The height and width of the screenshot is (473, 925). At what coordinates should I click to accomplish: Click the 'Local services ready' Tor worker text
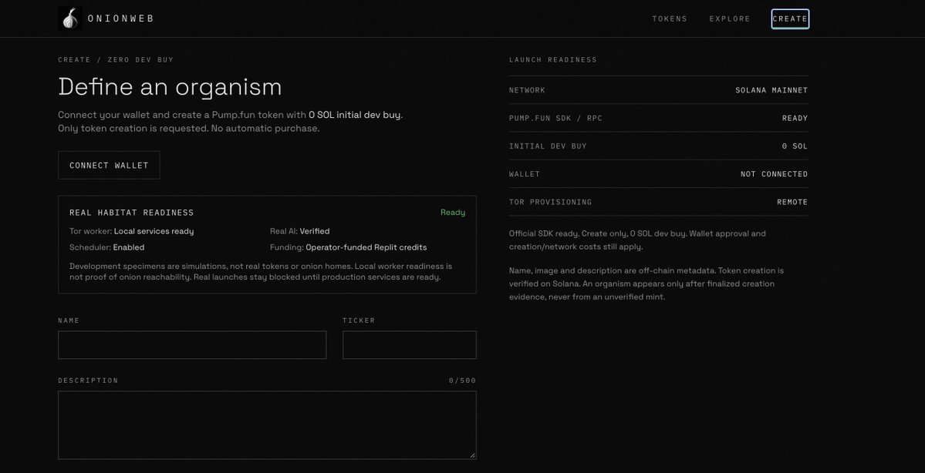[154, 231]
